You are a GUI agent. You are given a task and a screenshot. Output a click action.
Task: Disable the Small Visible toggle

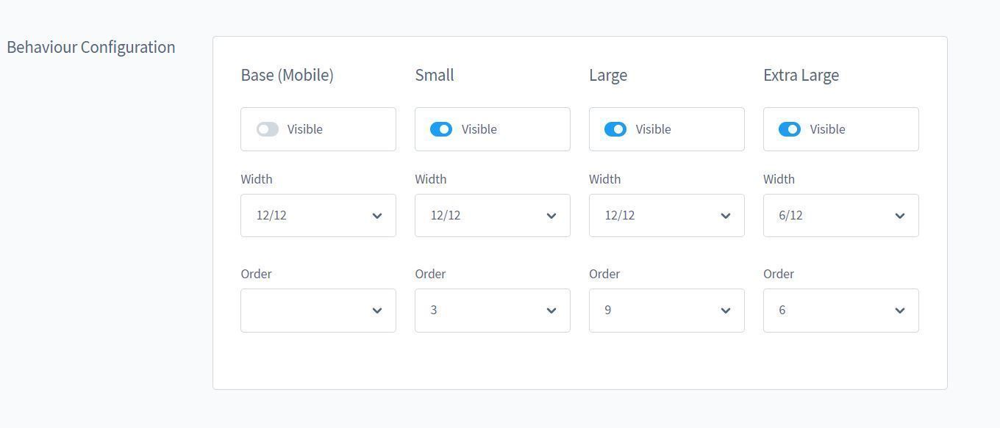pos(441,129)
